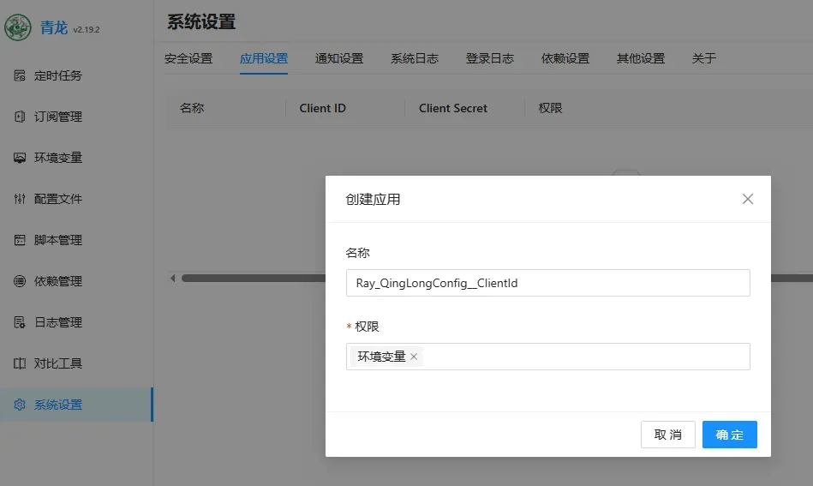Viewport: 813px width, 486px height.
Task: Close the 创建应用 dialog
Action: pos(747,199)
